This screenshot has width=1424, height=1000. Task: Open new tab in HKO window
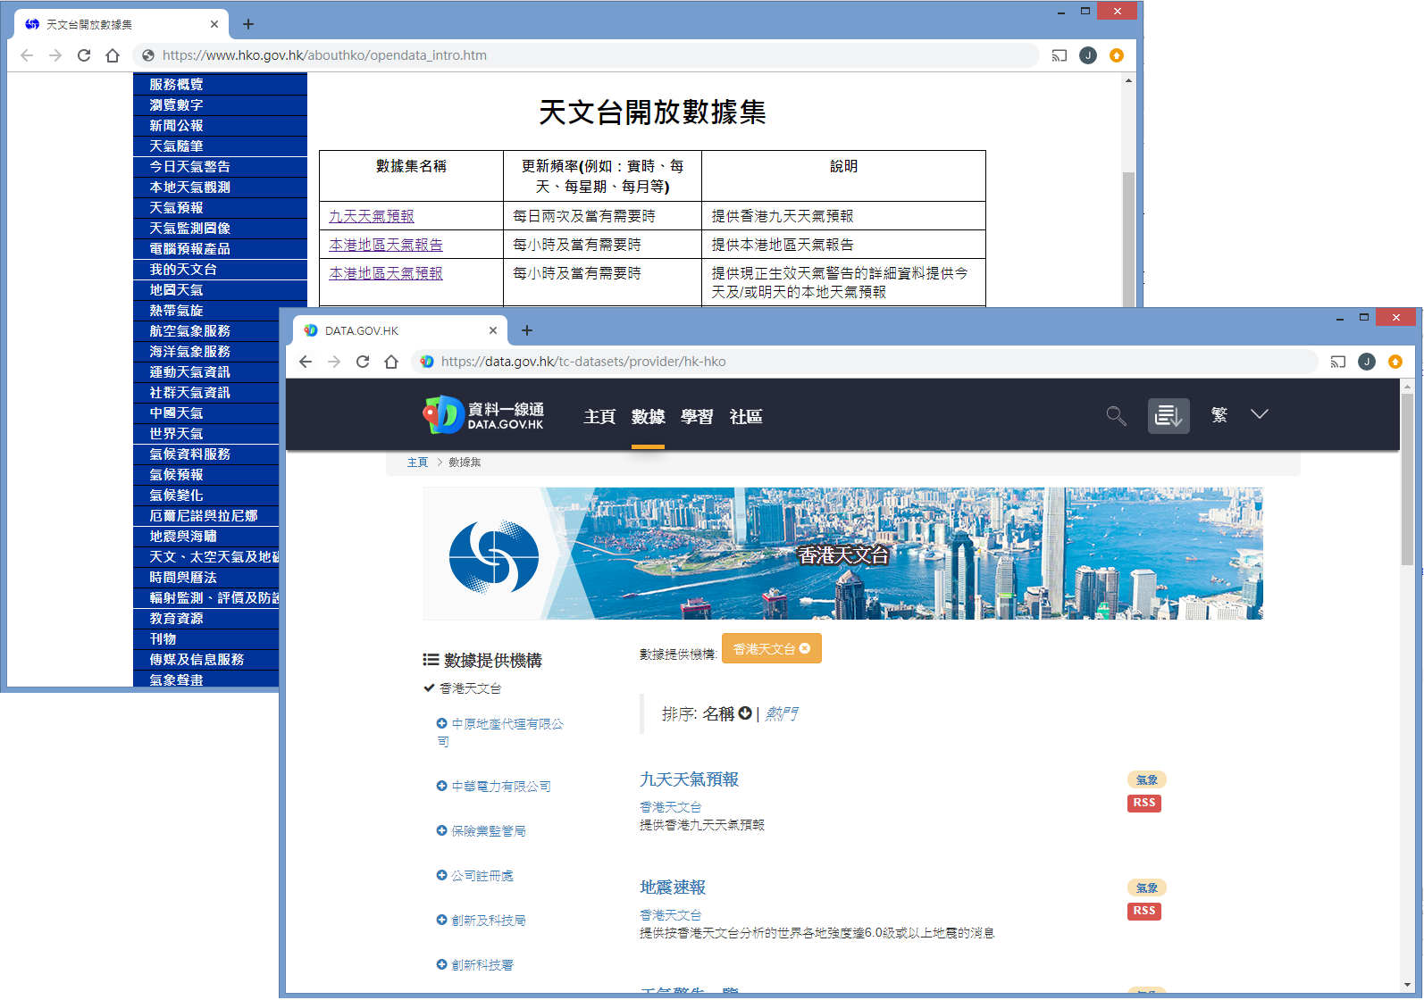[248, 24]
